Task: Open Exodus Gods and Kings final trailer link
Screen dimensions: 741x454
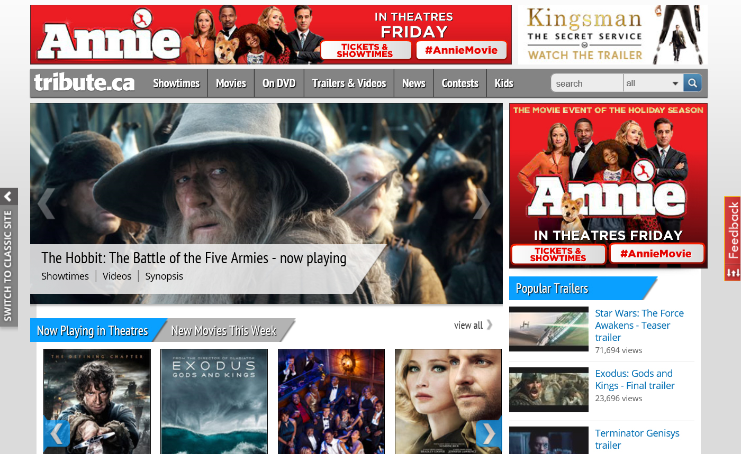Action: pyautogui.click(x=635, y=379)
